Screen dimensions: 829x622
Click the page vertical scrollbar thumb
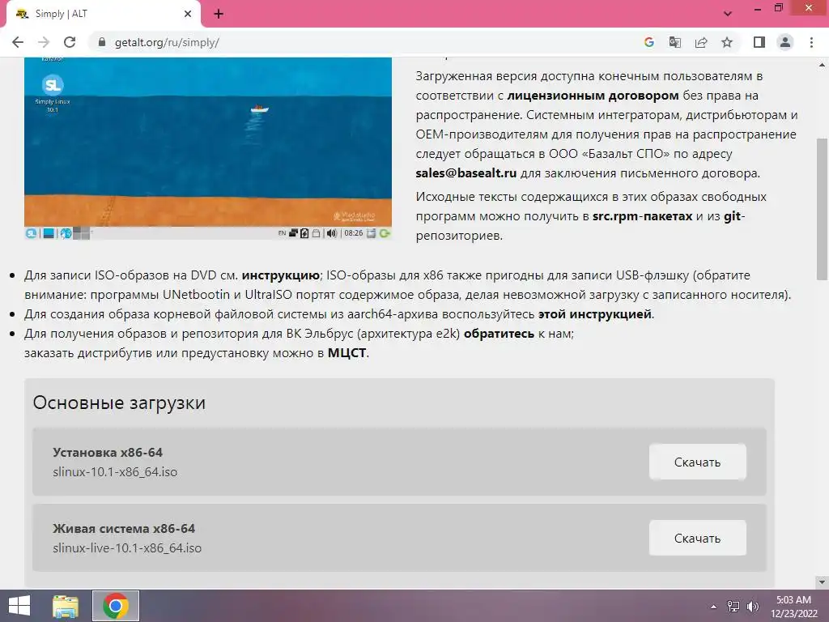822,209
